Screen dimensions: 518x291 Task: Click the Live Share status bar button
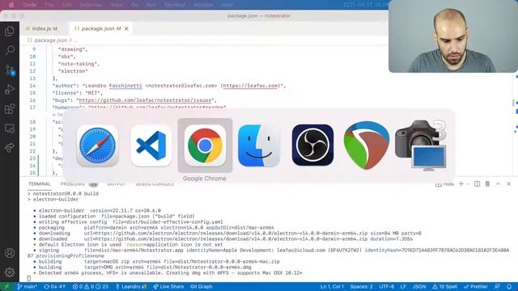pyautogui.click(x=169, y=286)
